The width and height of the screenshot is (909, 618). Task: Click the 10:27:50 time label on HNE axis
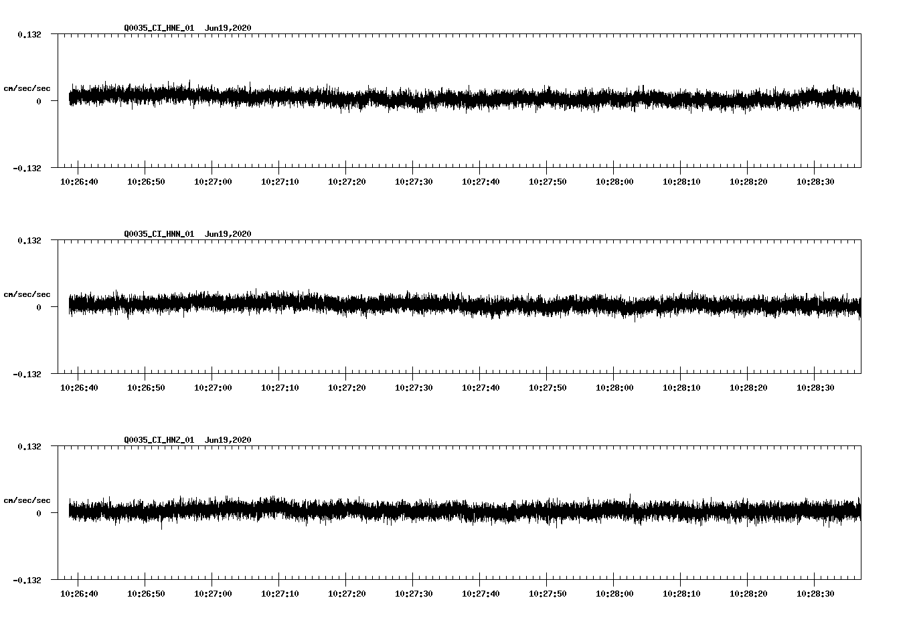click(548, 182)
